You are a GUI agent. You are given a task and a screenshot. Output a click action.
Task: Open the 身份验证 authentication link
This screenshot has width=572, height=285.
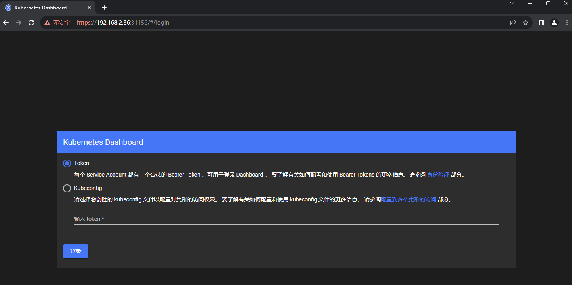pyautogui.click(x=438, y=175)
